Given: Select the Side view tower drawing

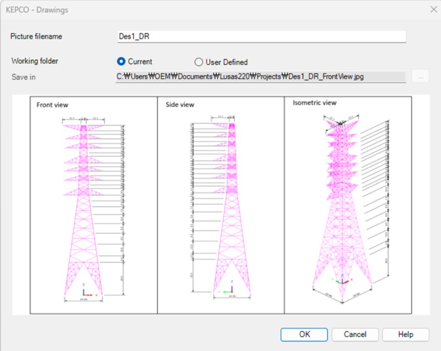Looking at the screenshot, I should (231, 203).
